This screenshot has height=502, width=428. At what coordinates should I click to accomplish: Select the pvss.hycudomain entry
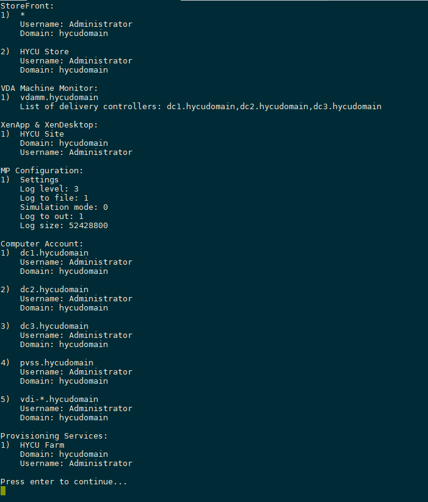(56, 362)
